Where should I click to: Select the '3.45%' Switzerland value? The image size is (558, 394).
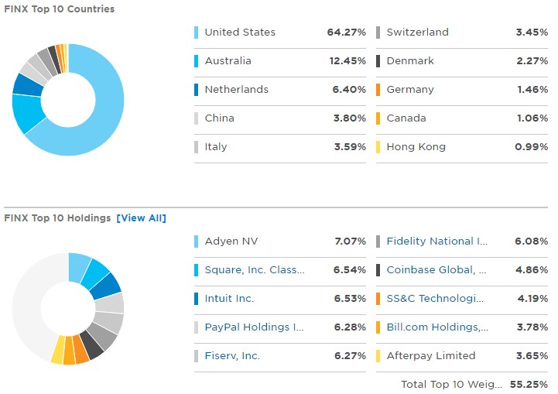532,33
